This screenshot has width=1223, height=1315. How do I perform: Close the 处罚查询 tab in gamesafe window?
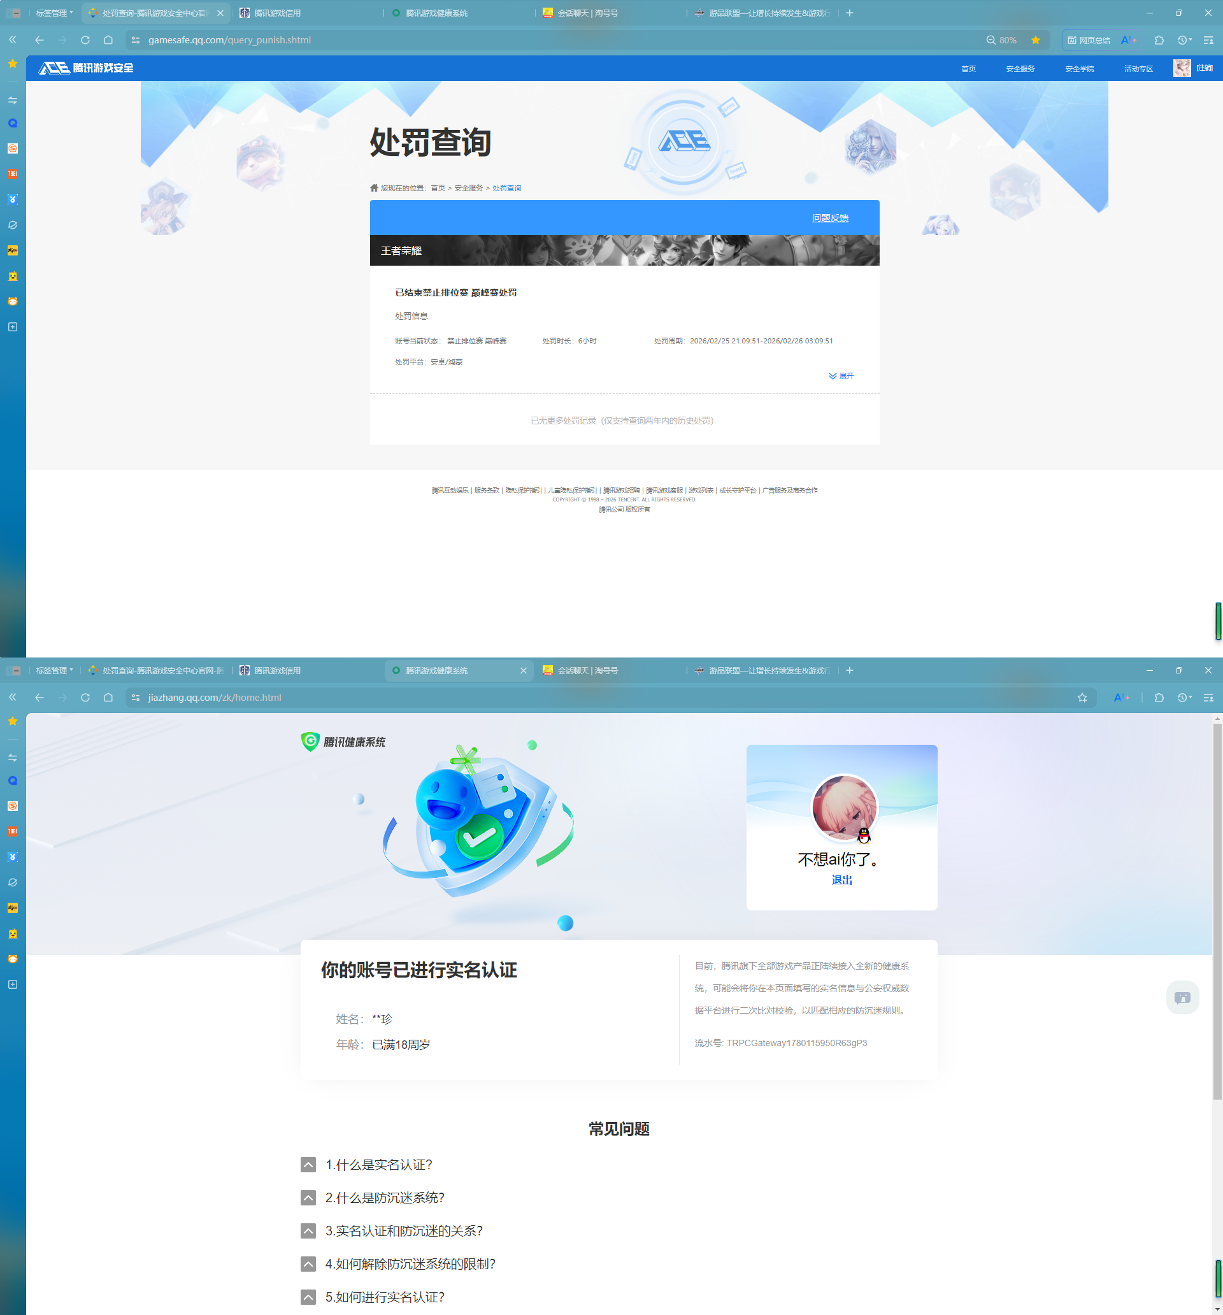[x=220, y=13]
